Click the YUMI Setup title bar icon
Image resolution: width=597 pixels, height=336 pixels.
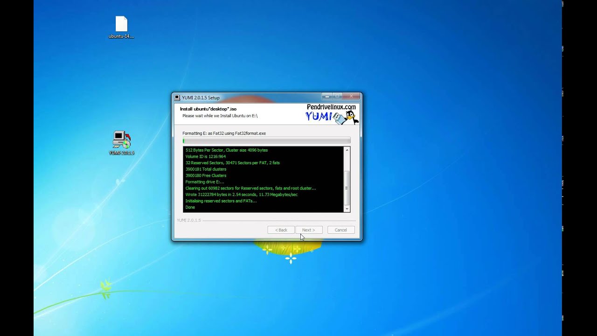[177, 98]
